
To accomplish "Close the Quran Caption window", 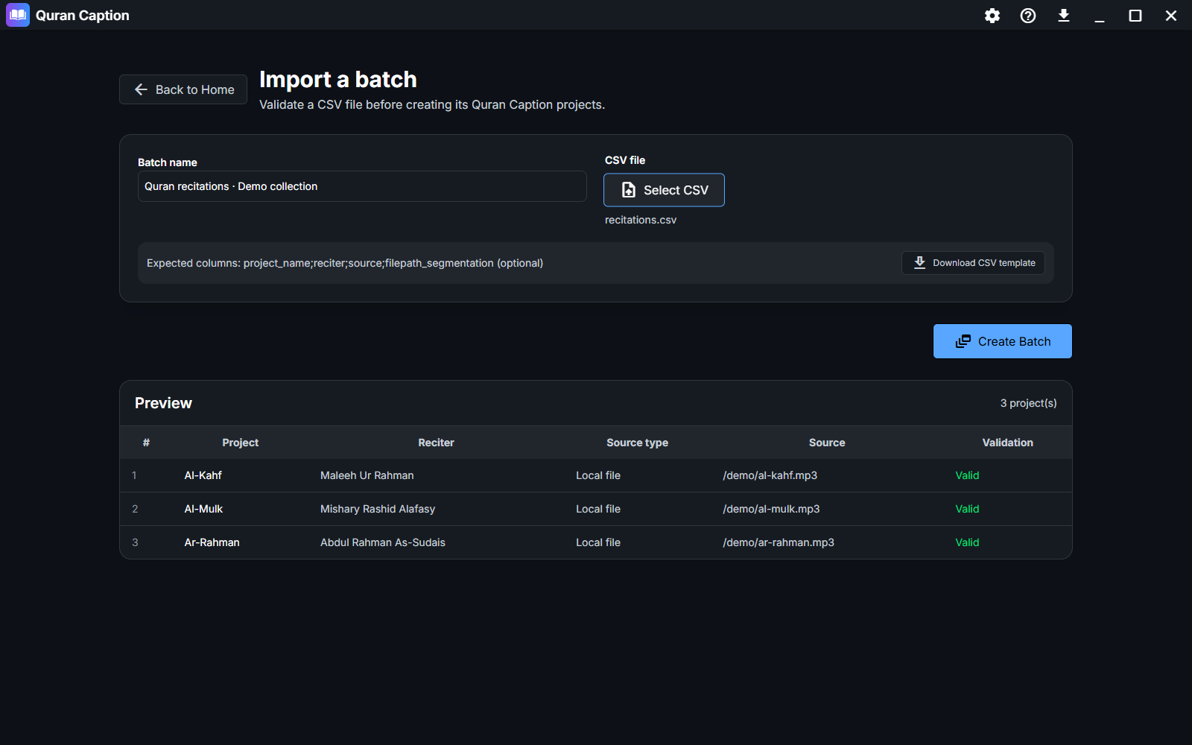I will [x=1171, y=16].
